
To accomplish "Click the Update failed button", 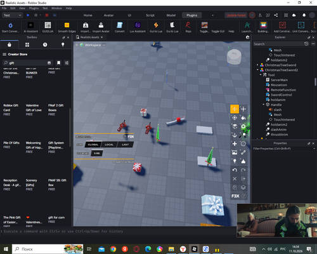I will click(x=236, y=15).
